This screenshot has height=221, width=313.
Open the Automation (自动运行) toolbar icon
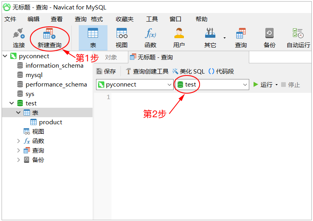tap(298, 33)
